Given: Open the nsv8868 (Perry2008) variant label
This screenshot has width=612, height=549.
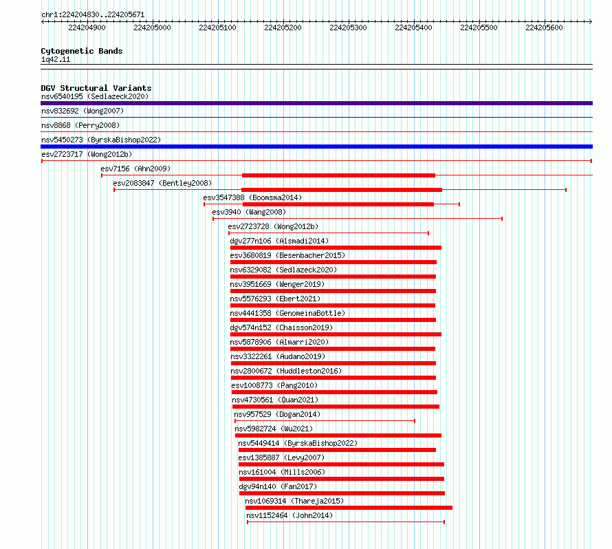Looking at the screenshot, I should [x=80, y=125].
